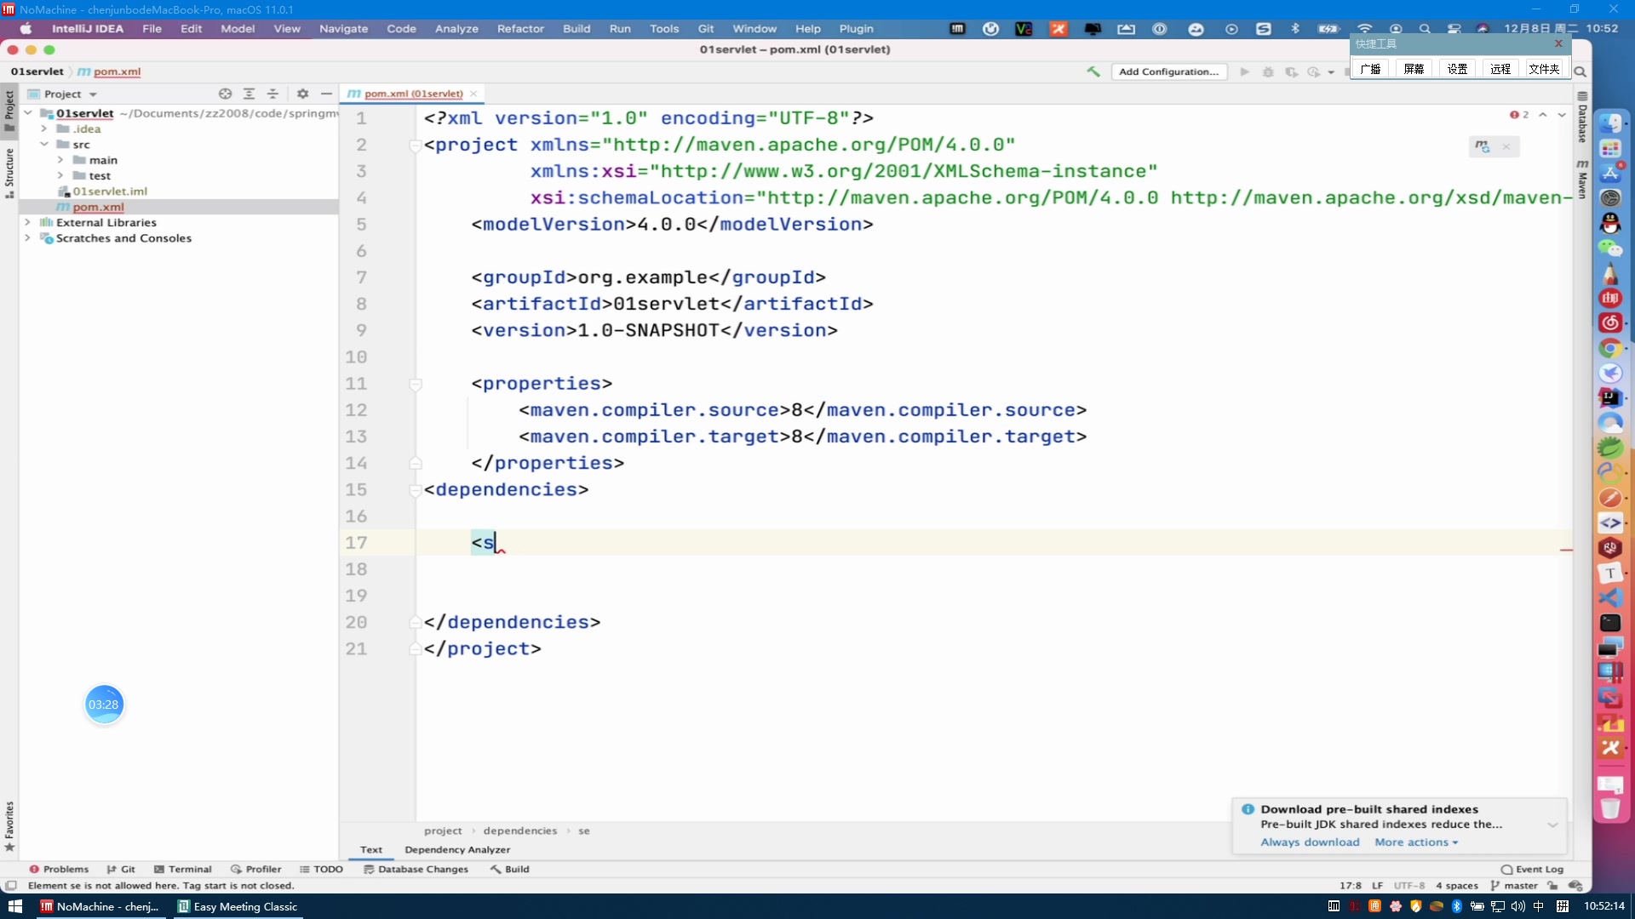Image resolution: width=1635 pixels, height=919 pixels.
Task: Switch to Dependency Analyzer tab
Action: click(x=457, y=849)
